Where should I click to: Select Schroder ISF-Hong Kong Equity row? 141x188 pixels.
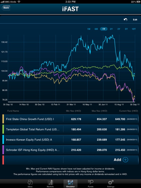[x=70, y=150]
